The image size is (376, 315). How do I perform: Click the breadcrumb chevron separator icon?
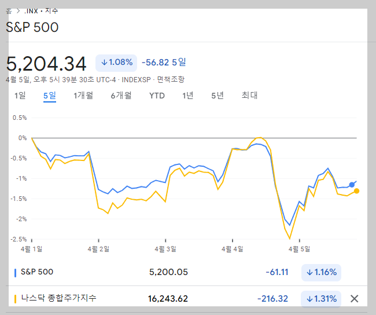18,11
